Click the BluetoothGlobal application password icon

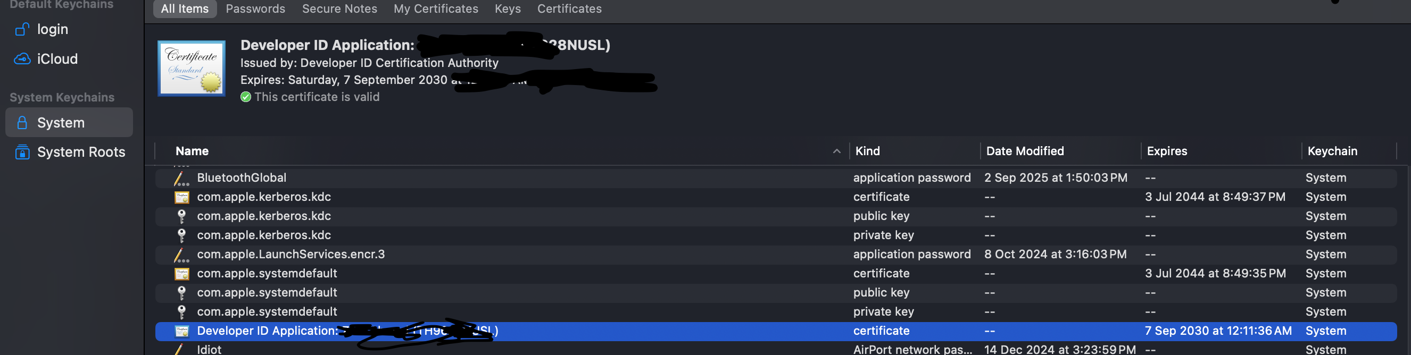[x=181, y=179]
